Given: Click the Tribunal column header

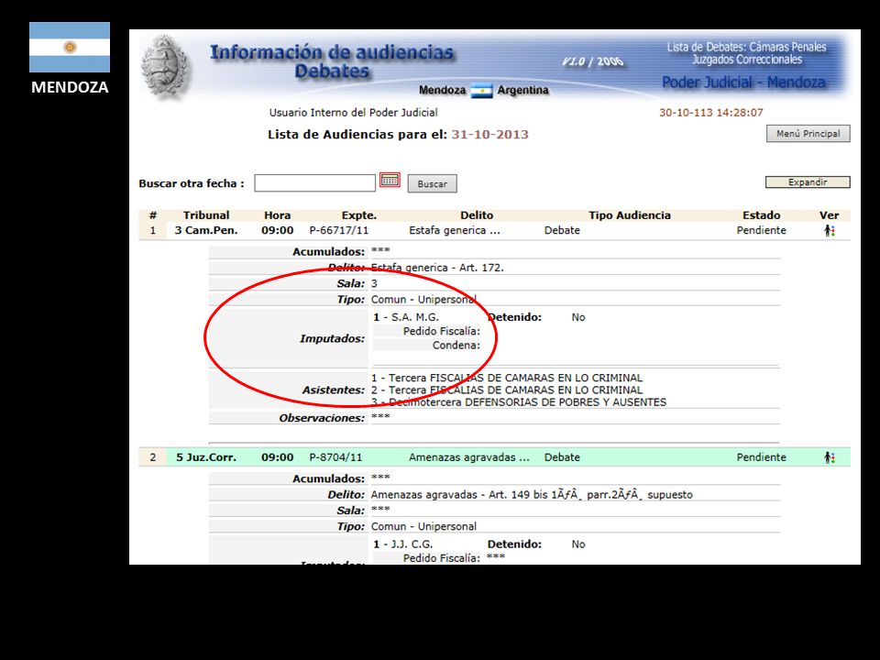Looking at the screenshot, I should coord(206,215).
